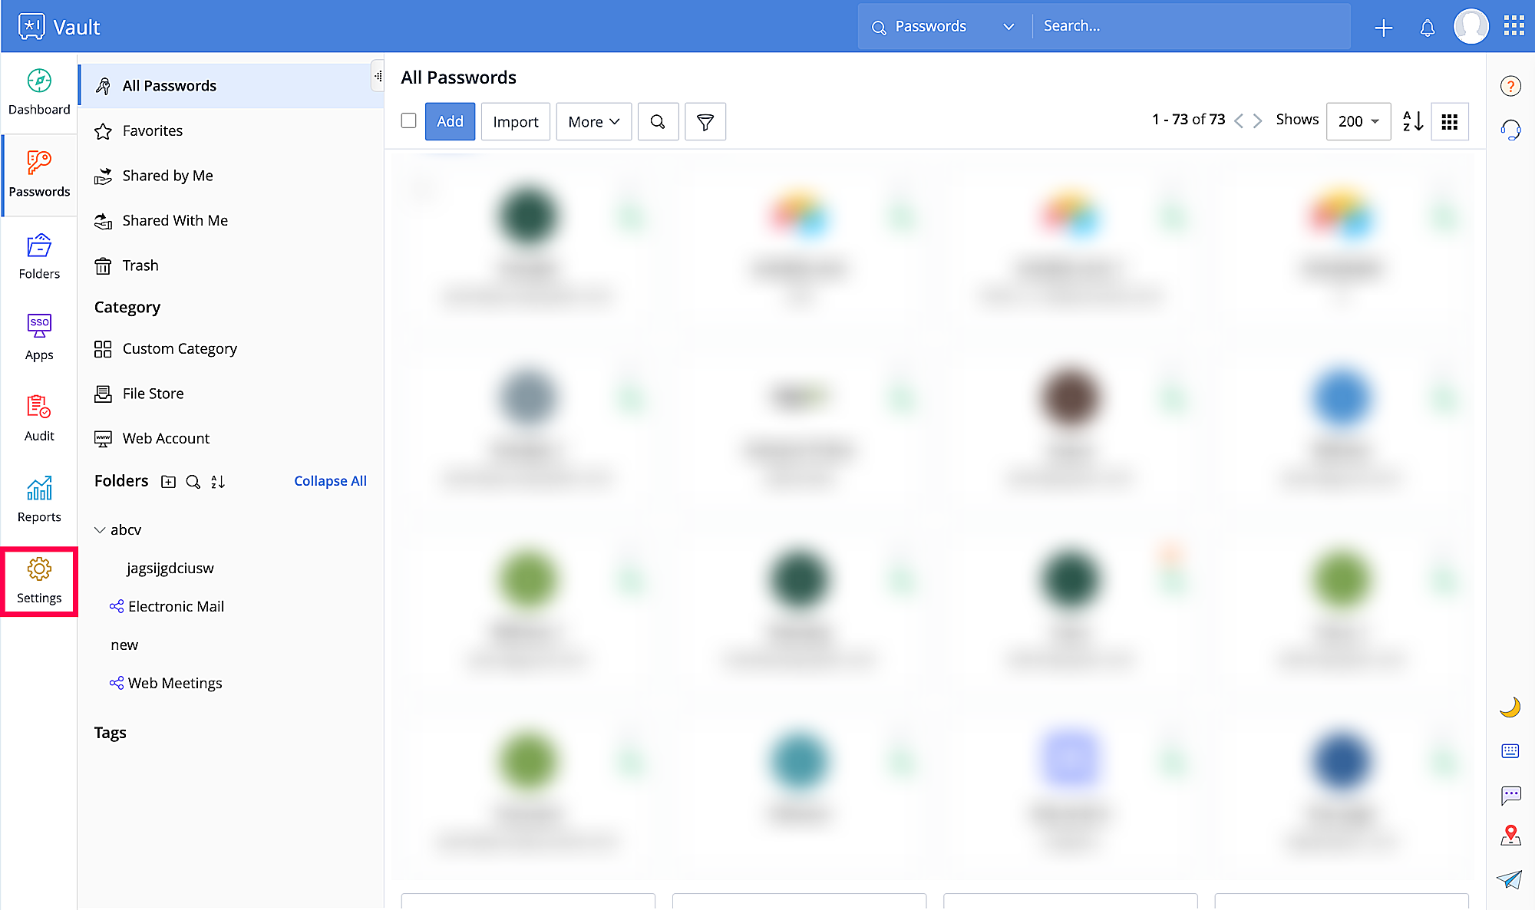This screenshot has width=1535, height=910.
Task: Enable night mode moon icon
Action: tap(1510, 707)
